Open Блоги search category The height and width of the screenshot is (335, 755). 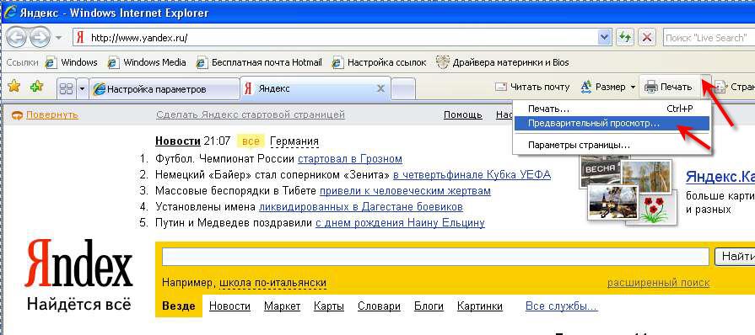click(x=429, y=306)
